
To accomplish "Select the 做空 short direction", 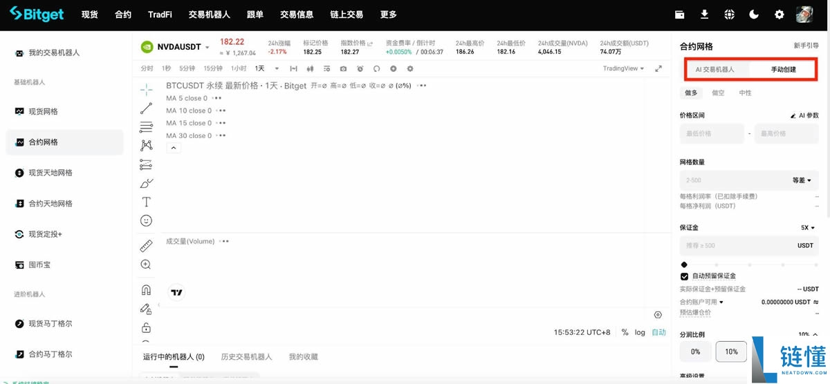I will point(719,93).
